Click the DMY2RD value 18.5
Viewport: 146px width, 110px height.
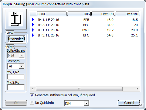tap(134, 20)
